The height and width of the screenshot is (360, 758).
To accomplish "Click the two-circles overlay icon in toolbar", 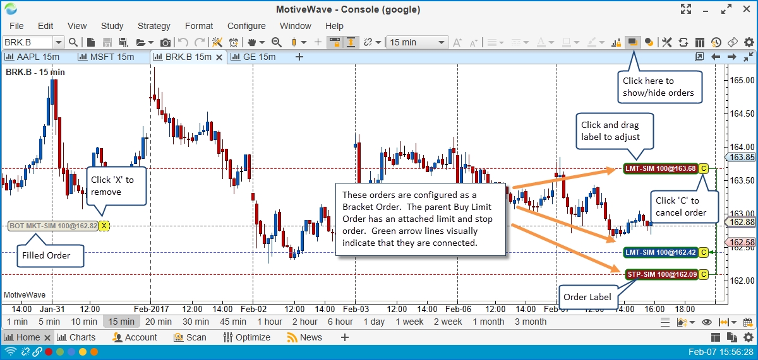I will click(649, 42).
